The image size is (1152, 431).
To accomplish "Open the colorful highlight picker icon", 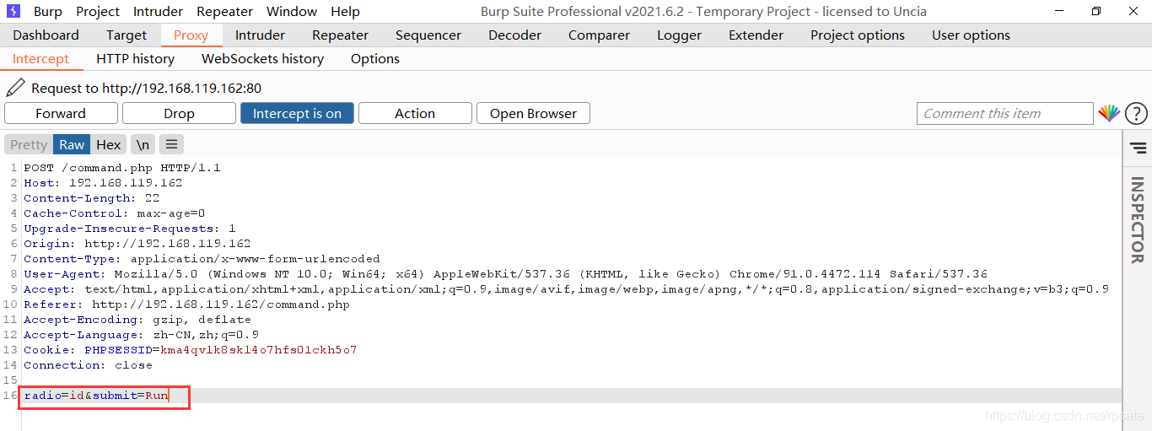I will click(x=1109, y=113).
